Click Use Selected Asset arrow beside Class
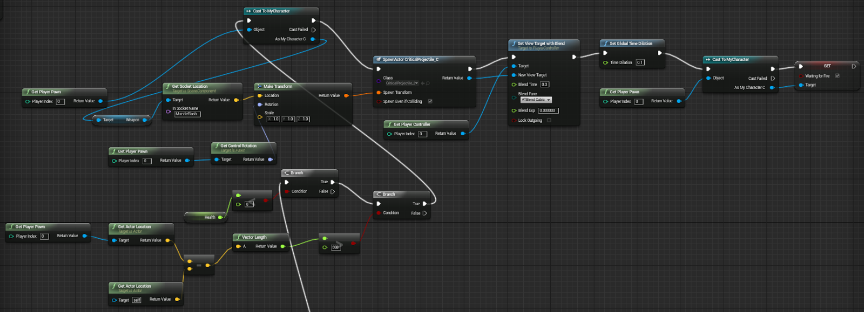 [x=423, y=83]
